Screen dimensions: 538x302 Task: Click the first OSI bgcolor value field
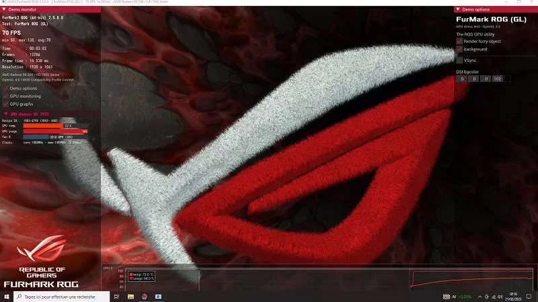[x=462, y=79]
